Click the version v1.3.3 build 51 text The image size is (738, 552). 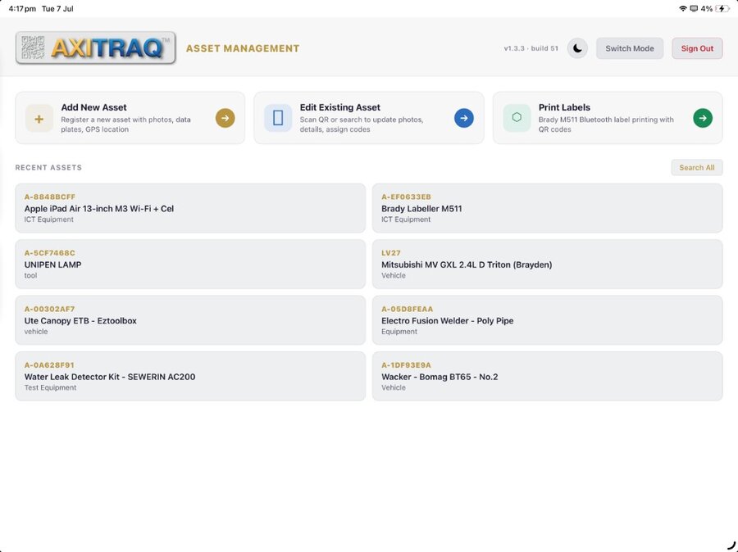[x=531, y=48]
